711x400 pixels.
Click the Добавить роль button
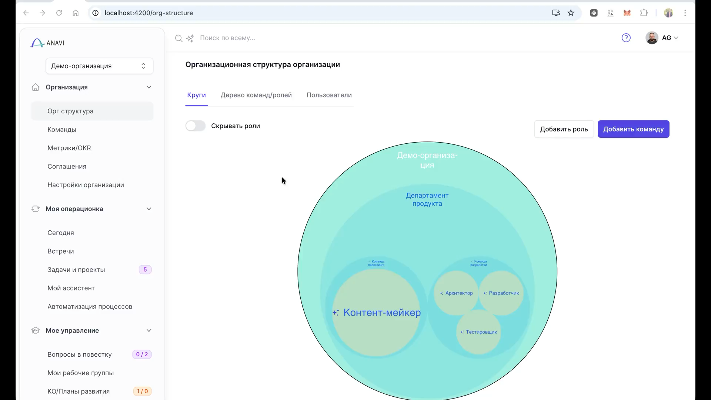coord(564,129)
